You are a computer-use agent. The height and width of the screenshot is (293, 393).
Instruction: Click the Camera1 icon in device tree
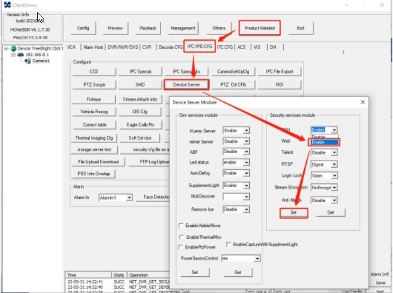click(x=27, y=61)
